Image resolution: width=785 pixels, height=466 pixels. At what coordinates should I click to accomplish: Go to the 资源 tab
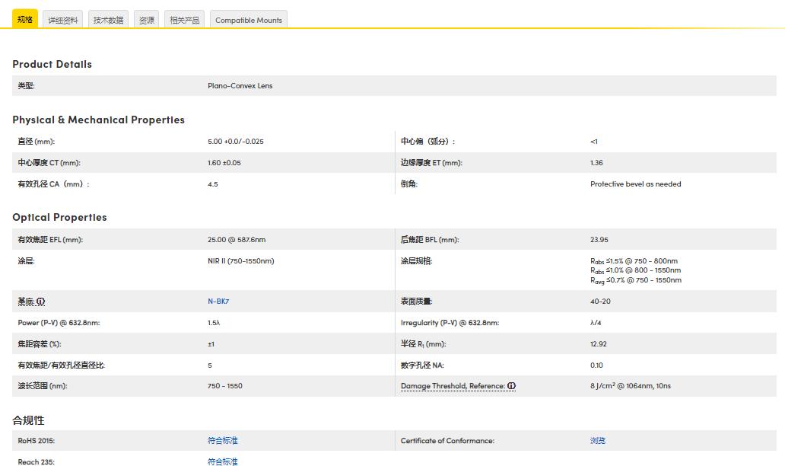pyautogui.click(x=147, y=21)
